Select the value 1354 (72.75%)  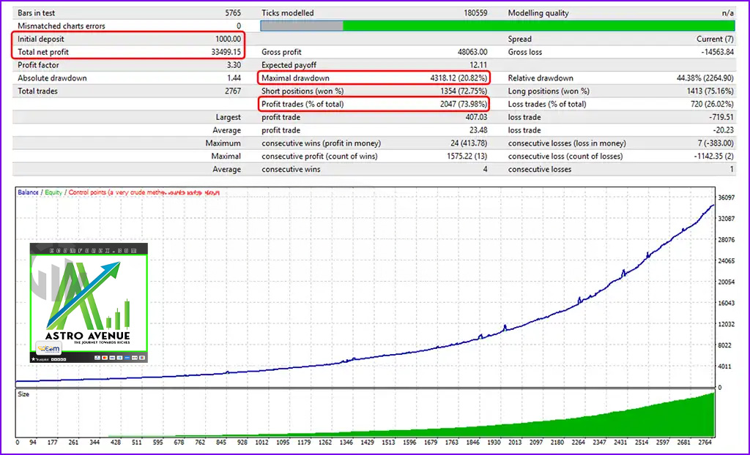(464, 91)
